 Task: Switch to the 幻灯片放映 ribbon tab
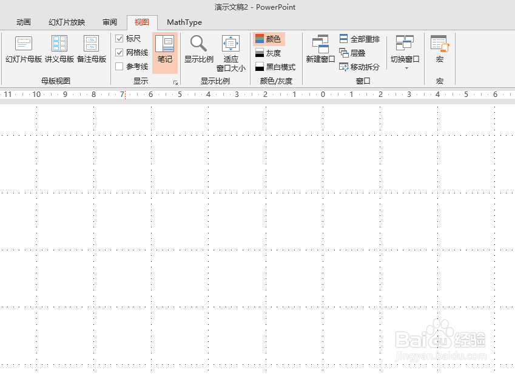coord(65,22)
